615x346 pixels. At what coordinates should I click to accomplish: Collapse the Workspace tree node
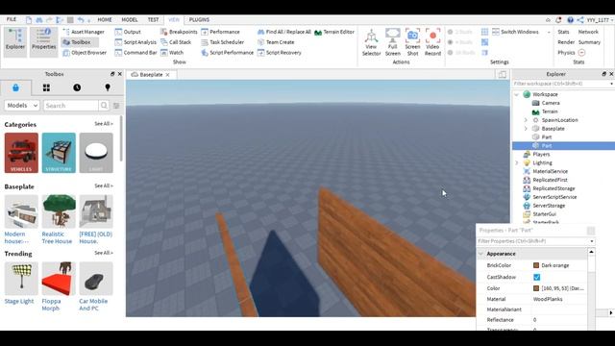tap(517, 94)
